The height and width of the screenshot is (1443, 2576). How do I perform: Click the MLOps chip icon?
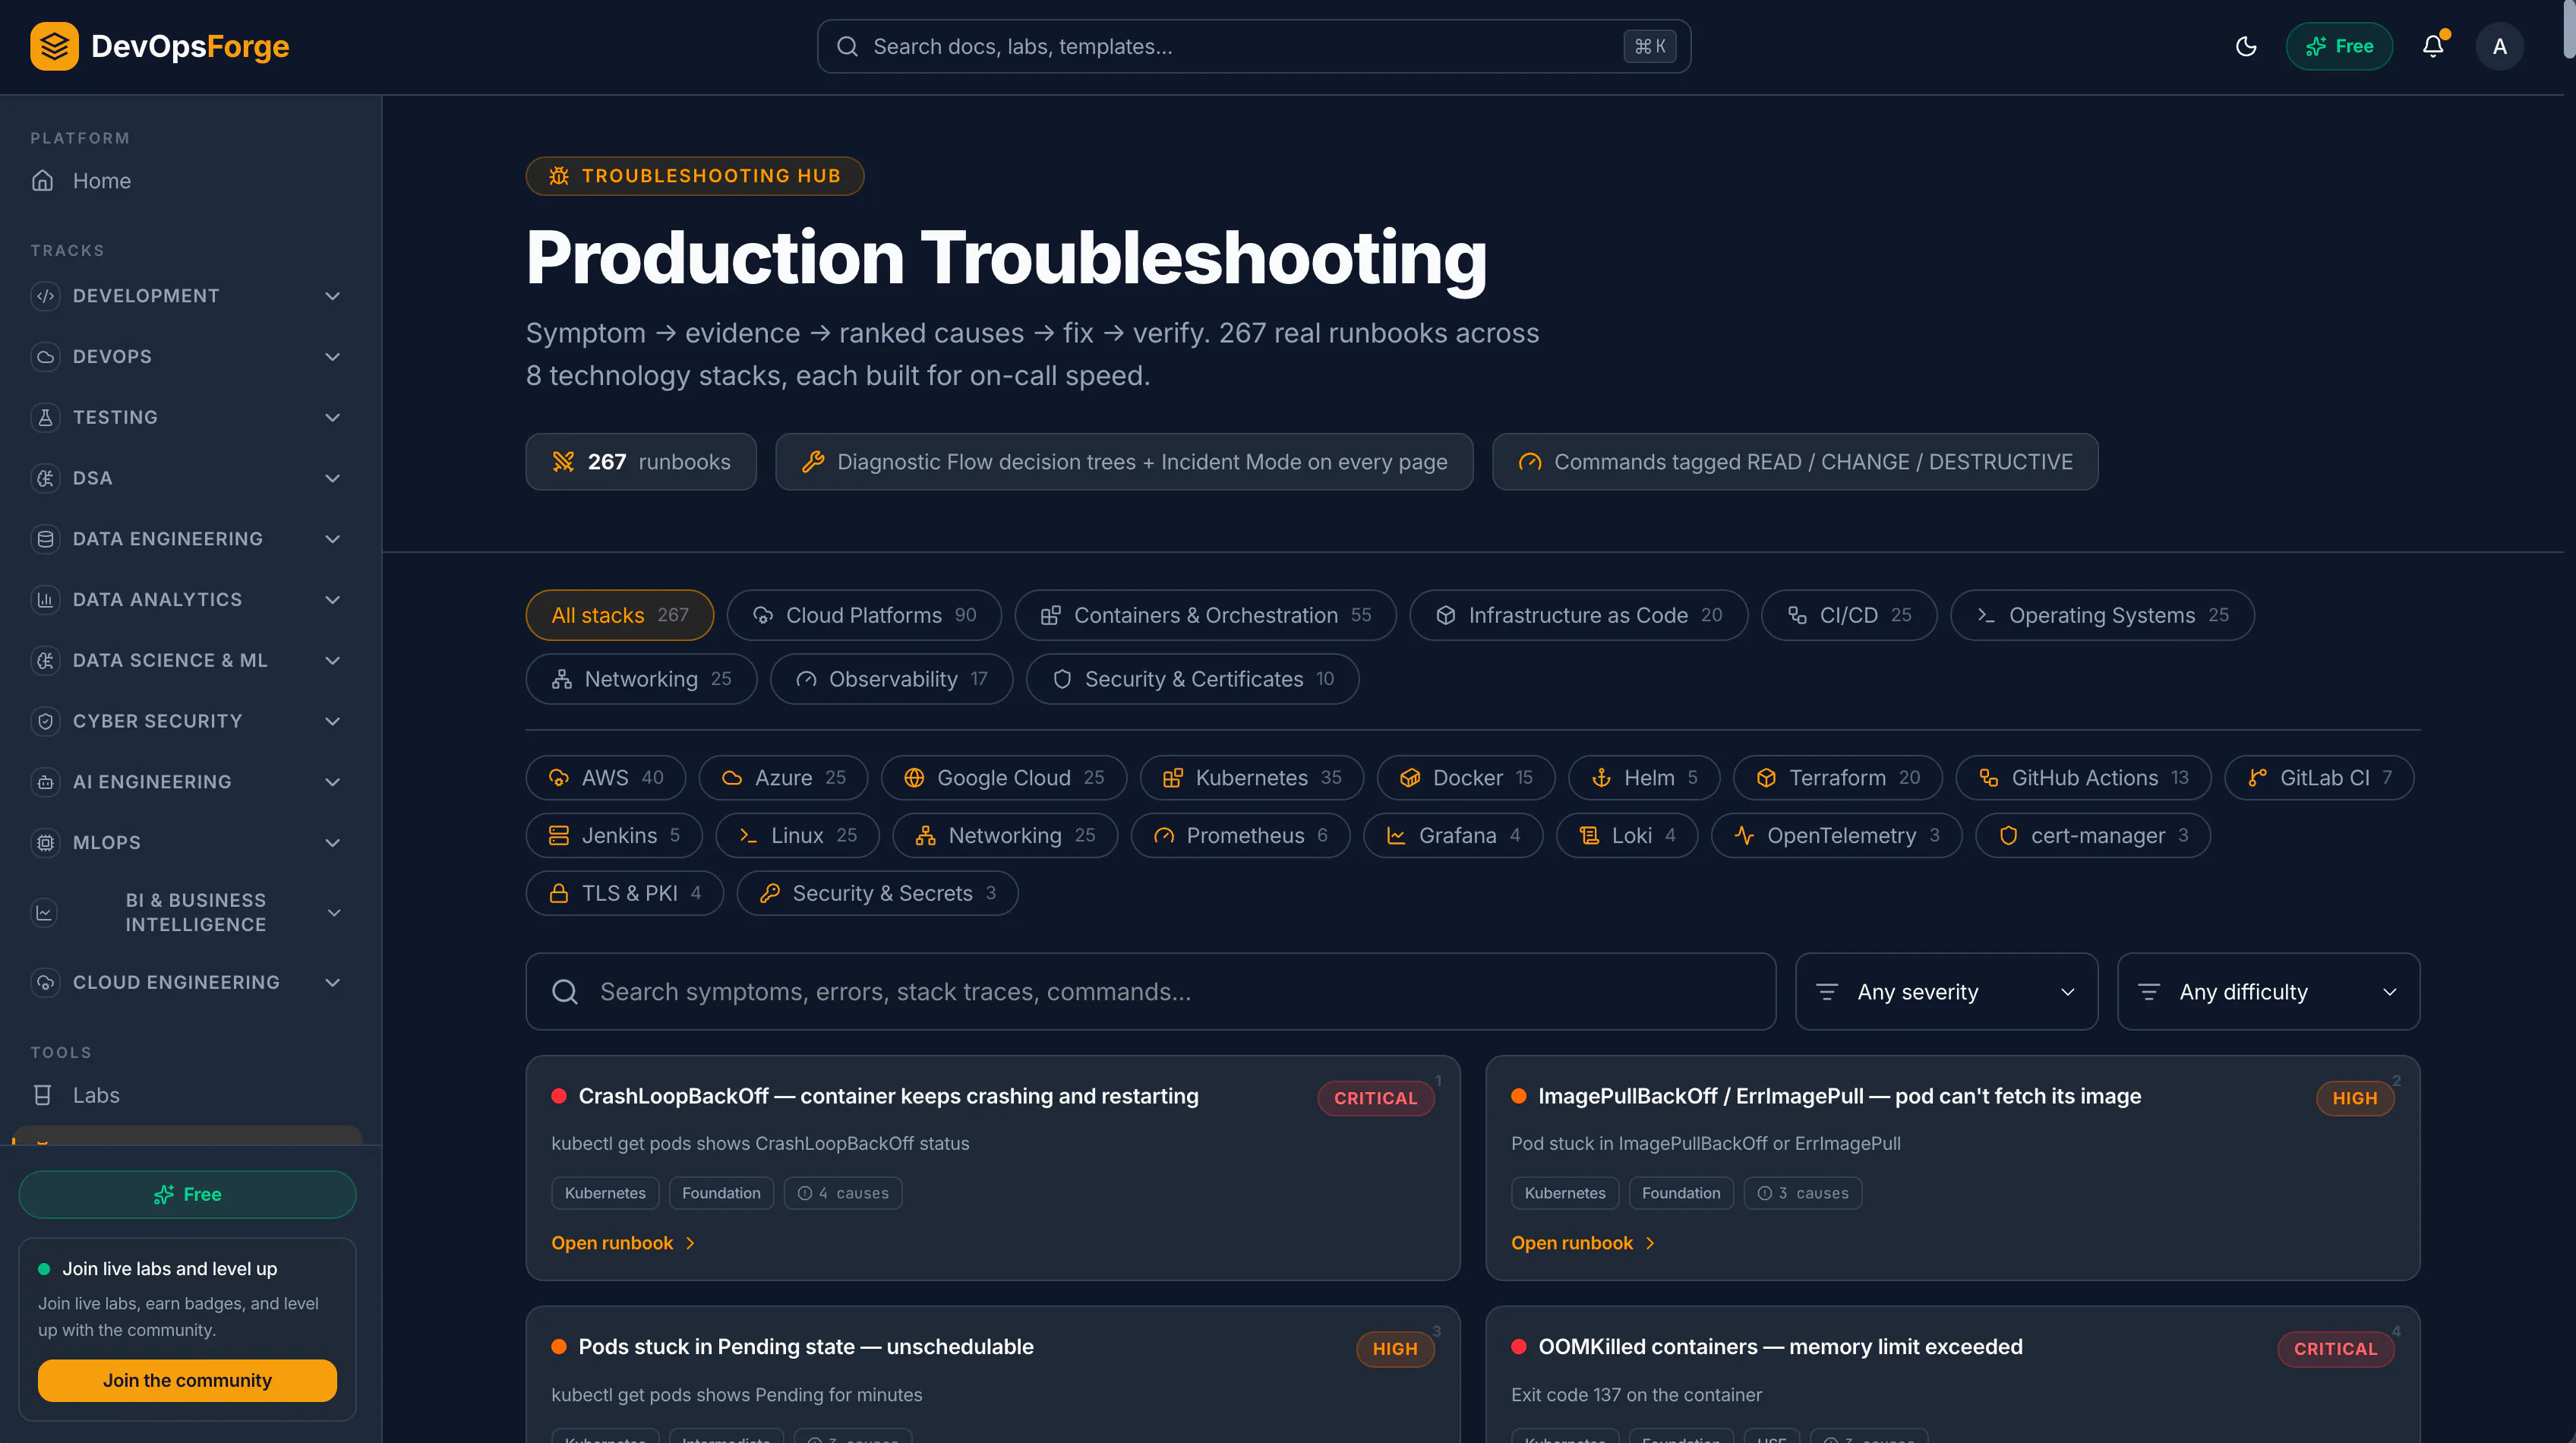tap(45, 843)
